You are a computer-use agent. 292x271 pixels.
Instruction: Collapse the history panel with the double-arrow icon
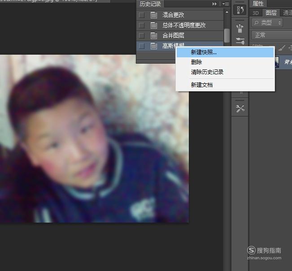tap(214, 4)
